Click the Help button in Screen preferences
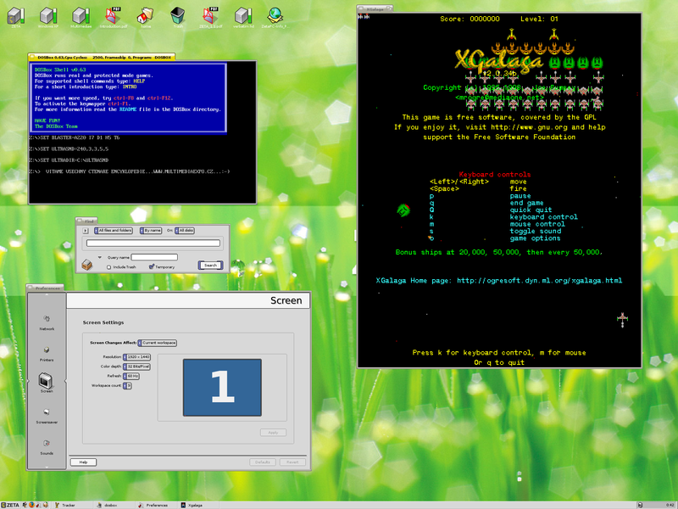Screen dimensions: 678x509 coord(85,461)
